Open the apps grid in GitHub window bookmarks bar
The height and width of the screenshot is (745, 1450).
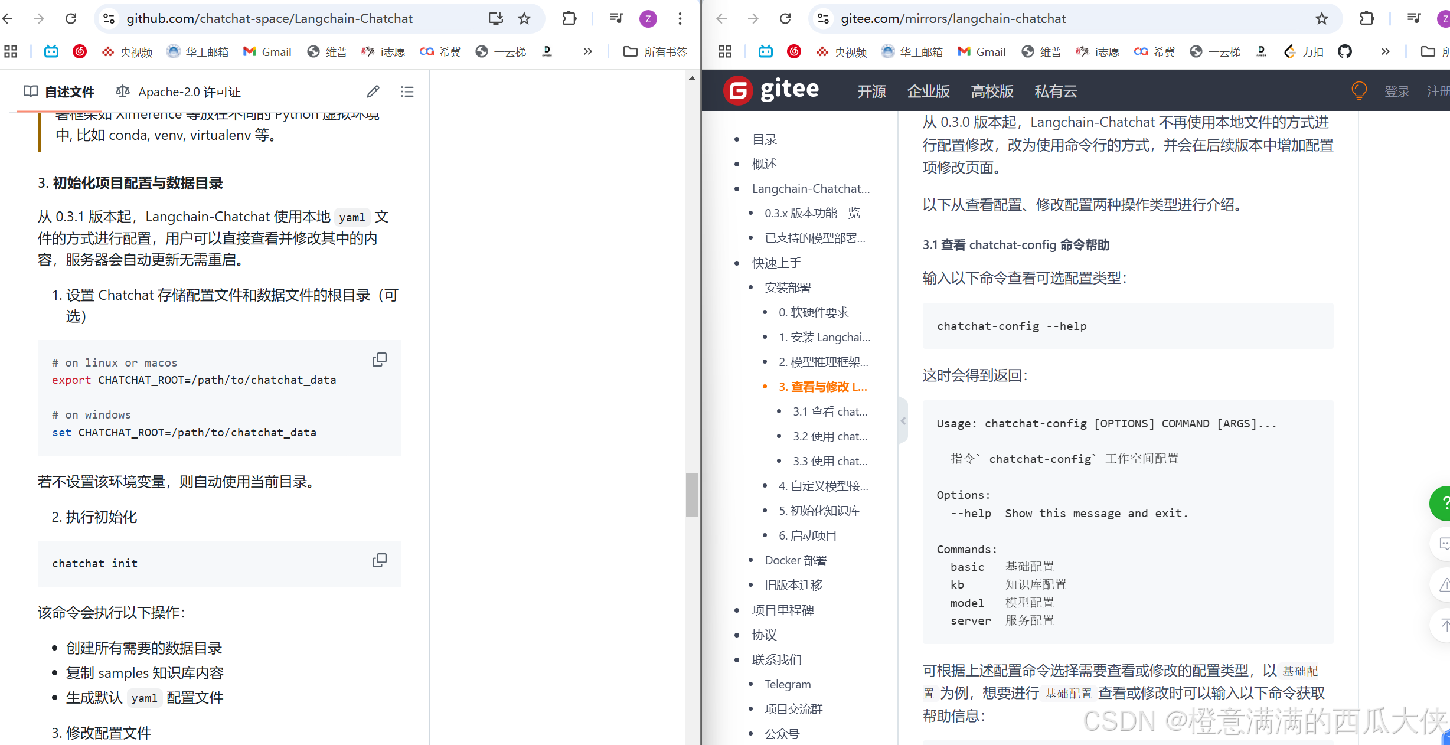11,51
